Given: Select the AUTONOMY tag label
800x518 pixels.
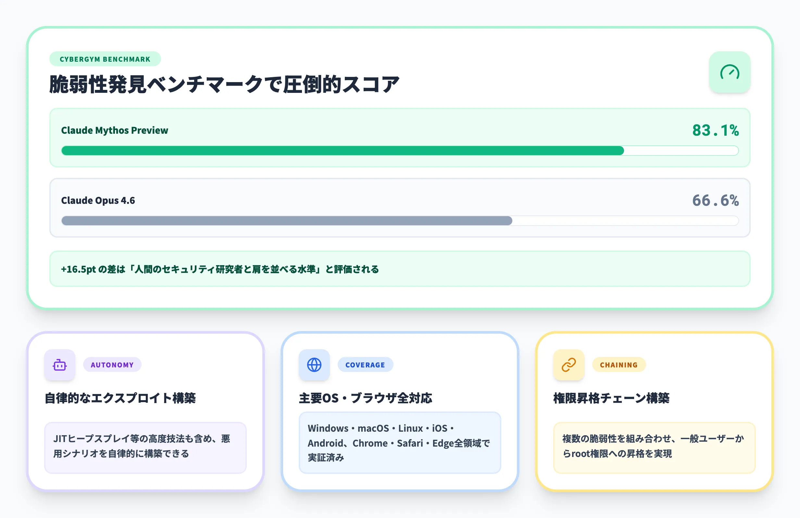Looking at the screenshot, I should pos(112,365).
